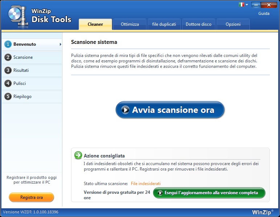Image resolution: width=280 pixels, height=217 pixels.
Task: Click the Versione WZDT status text
Action: tap(30, 212)
